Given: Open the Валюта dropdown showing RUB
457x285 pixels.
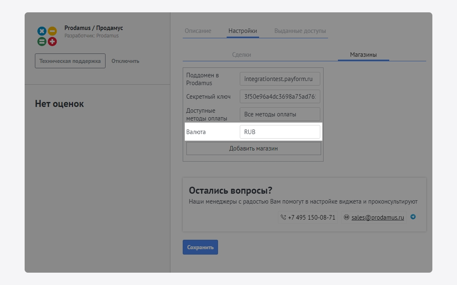Looking at the screenshot, I should coord(280,132).
